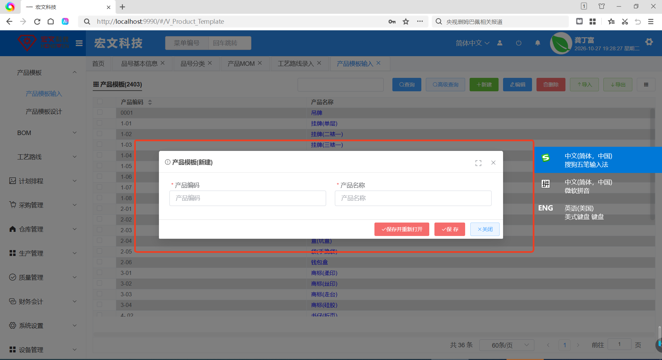Viewport: 662px width, 360px height.
Task: Open the browser scissors screenshot tool
Action: (625, 22)
